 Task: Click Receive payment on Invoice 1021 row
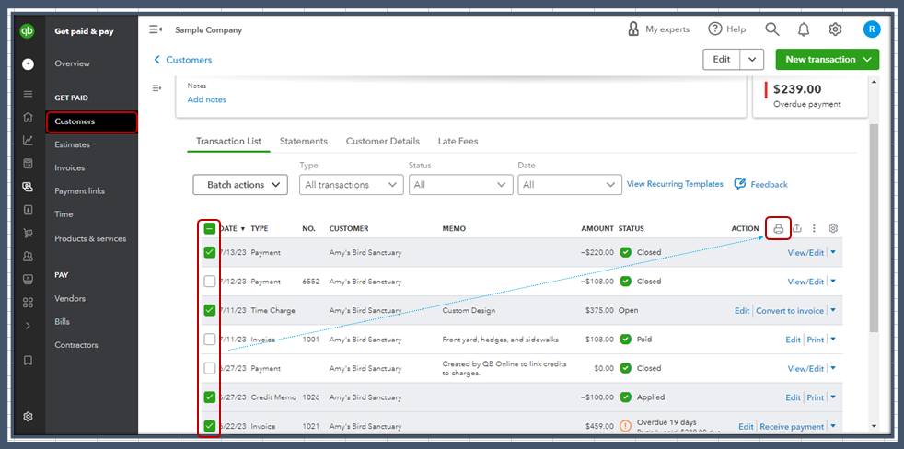(x=792, y=427)
